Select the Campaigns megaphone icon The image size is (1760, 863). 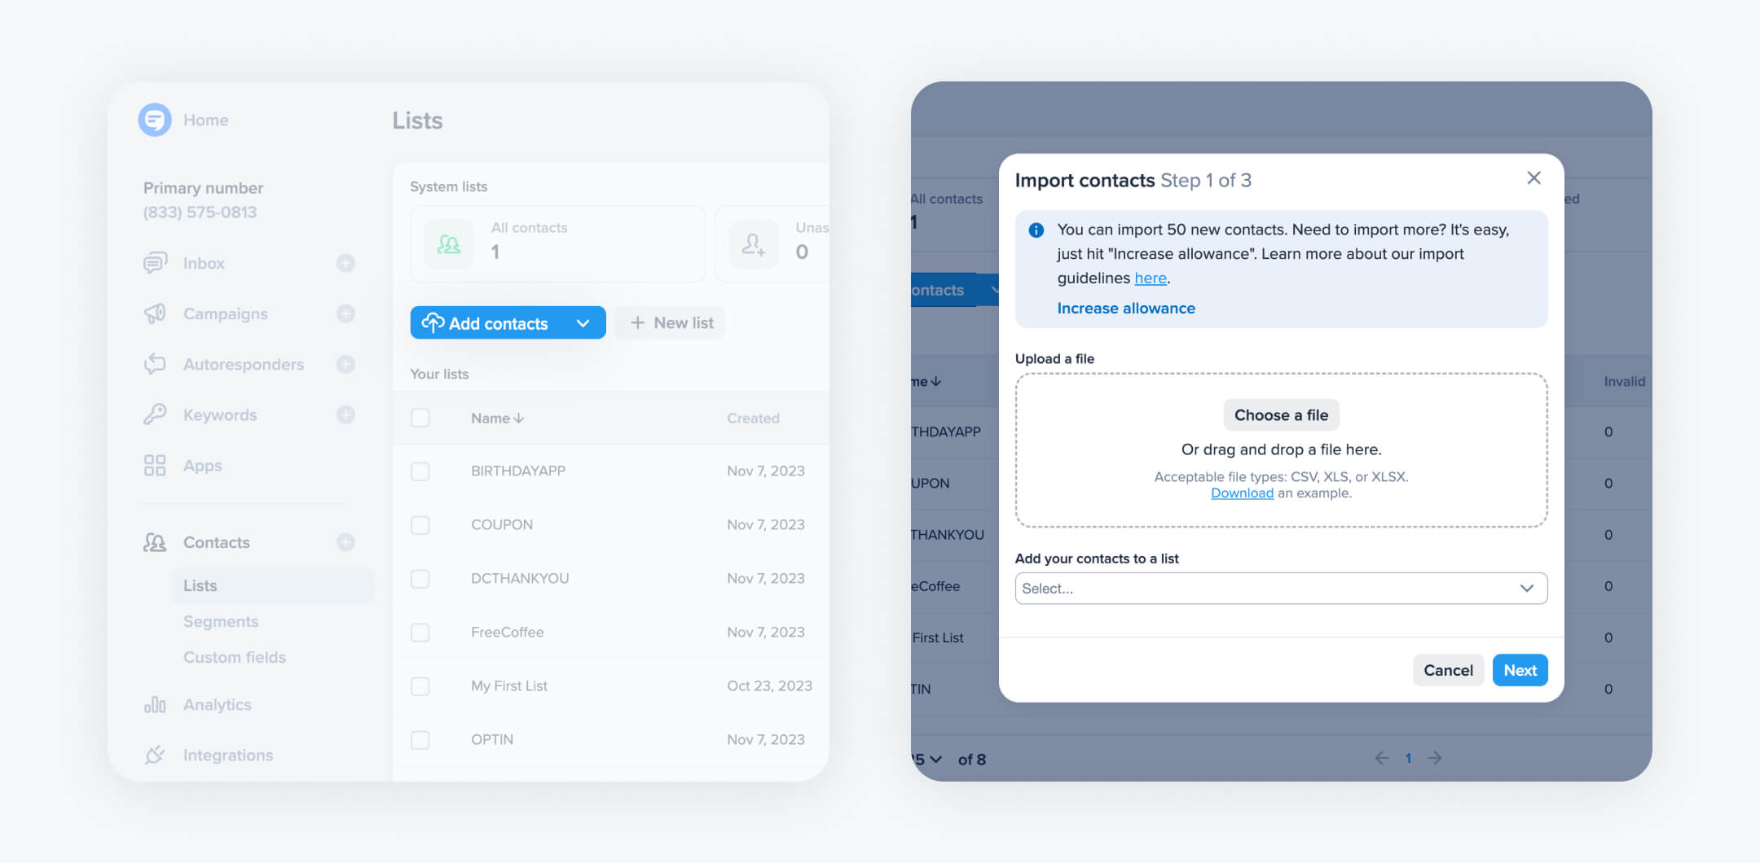coord(155,313)
